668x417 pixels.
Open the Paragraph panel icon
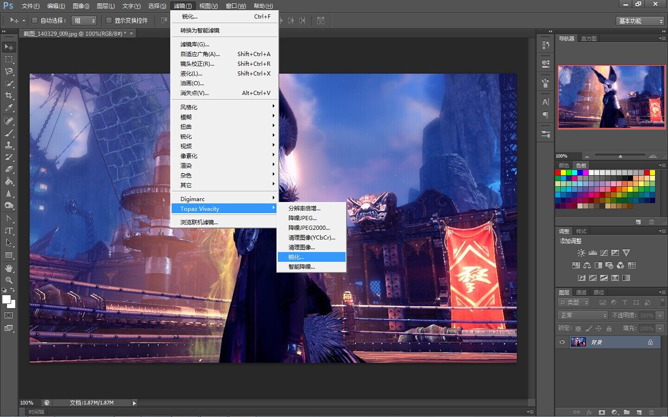(x=546, y=115)
